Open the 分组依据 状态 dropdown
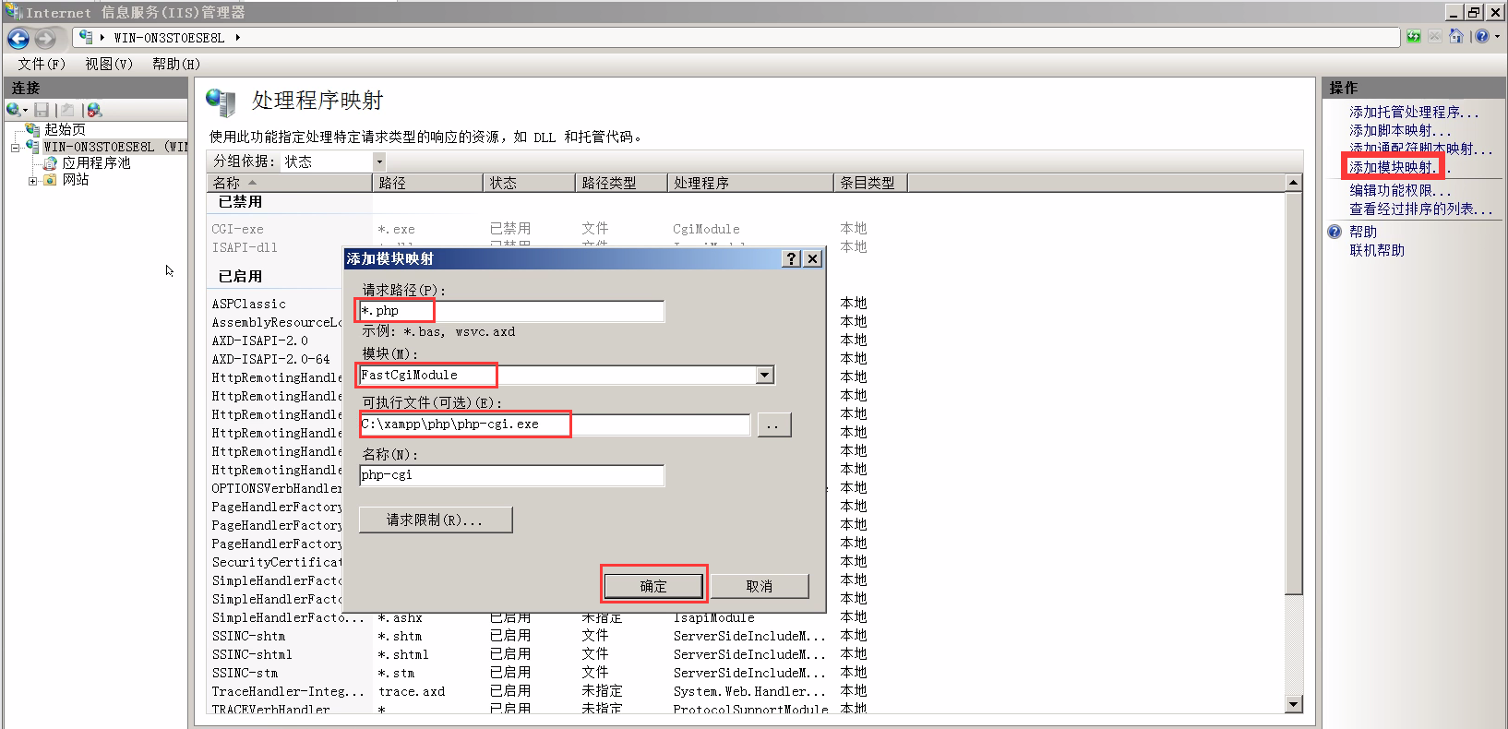Screen dimensions: 1508x729 click(x=378, y=161)
